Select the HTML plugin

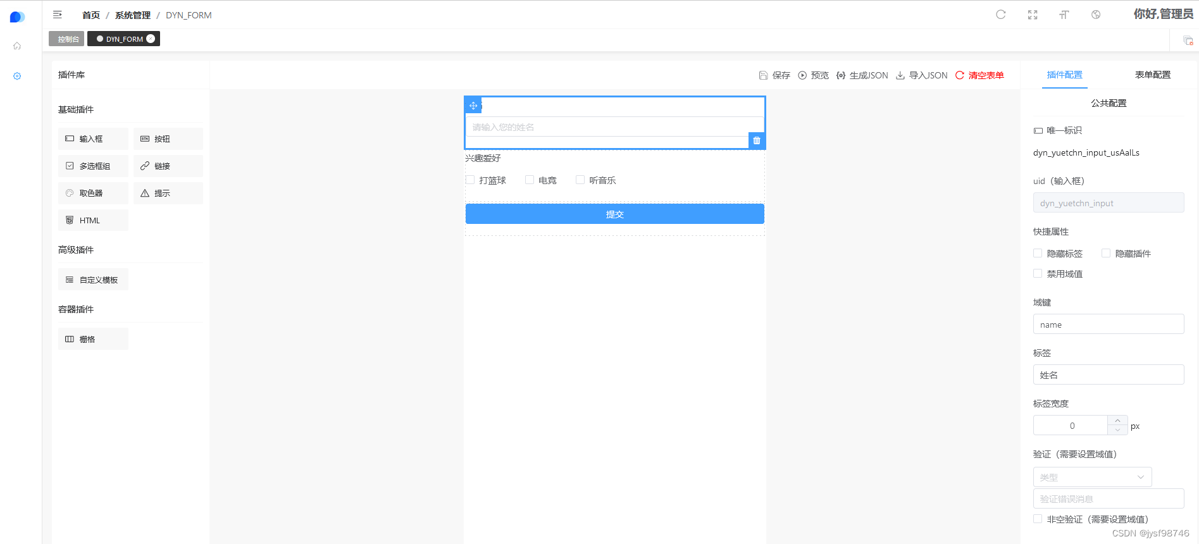click(93, 220)
